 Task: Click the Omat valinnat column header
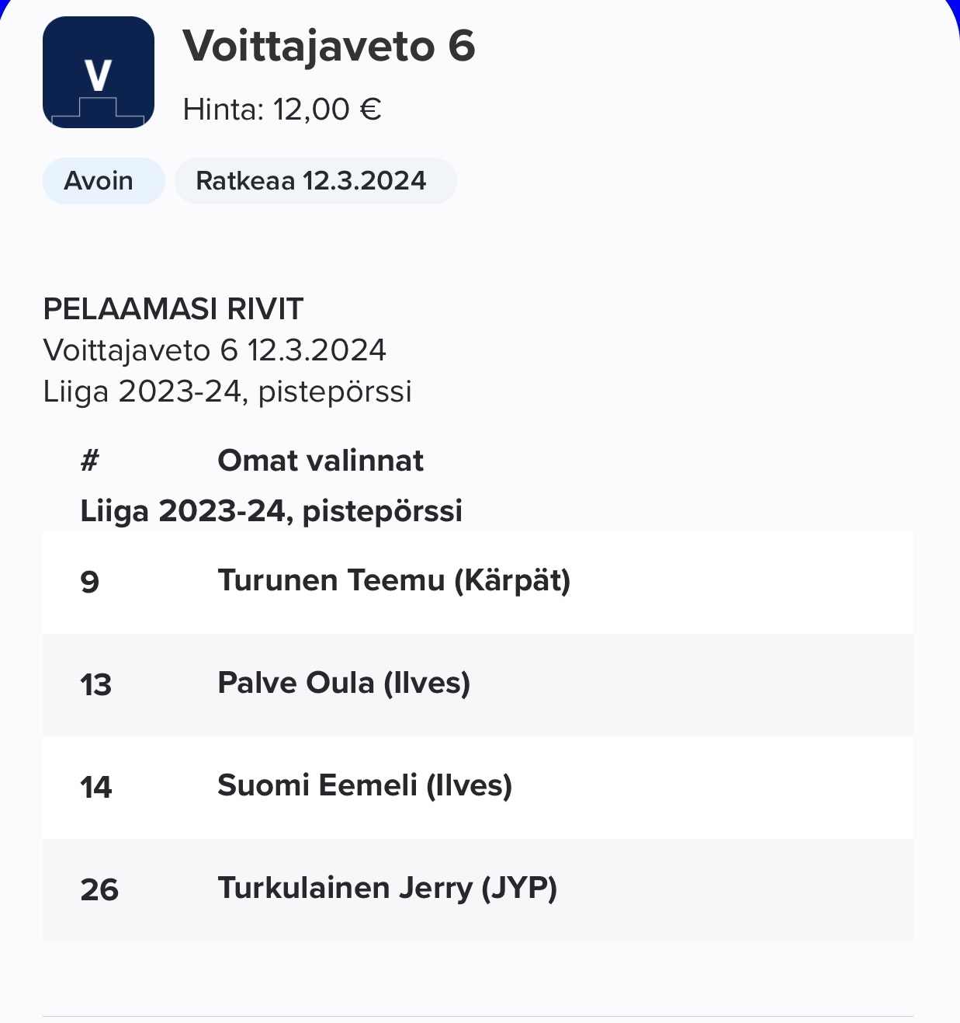[x=321, y=461]
